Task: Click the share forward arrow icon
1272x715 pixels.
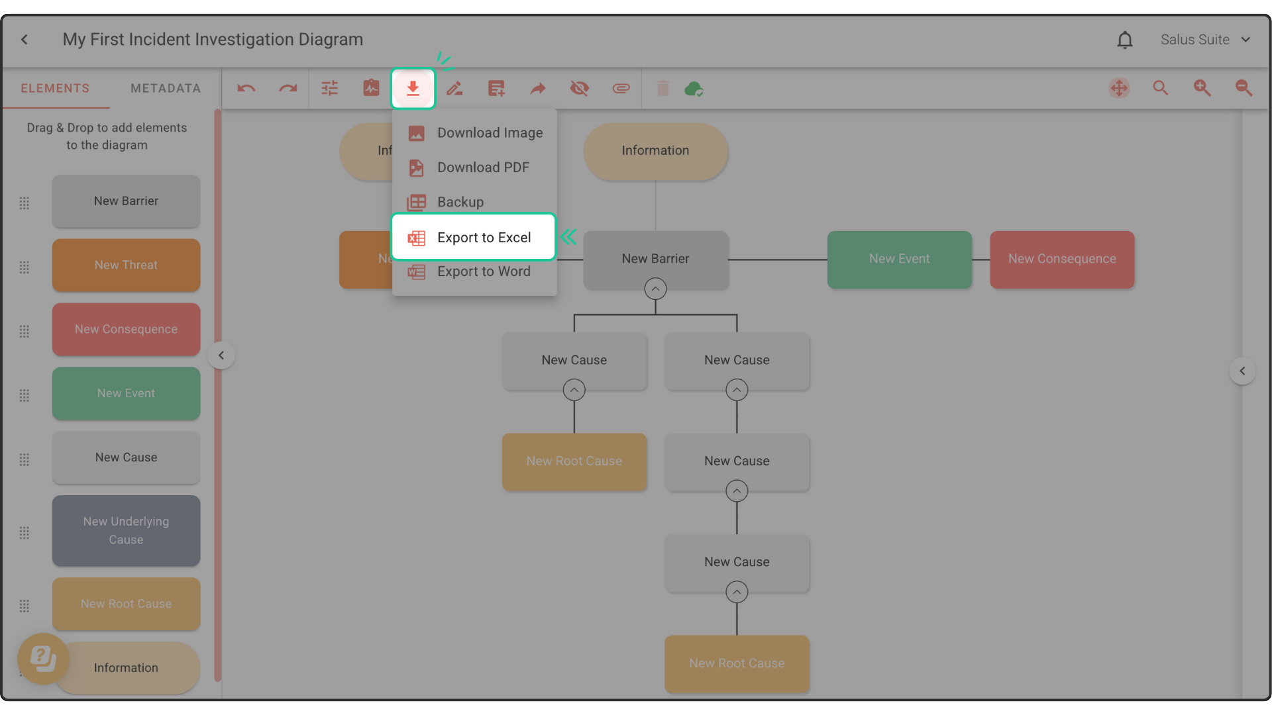Action: (x=538, y=88)
